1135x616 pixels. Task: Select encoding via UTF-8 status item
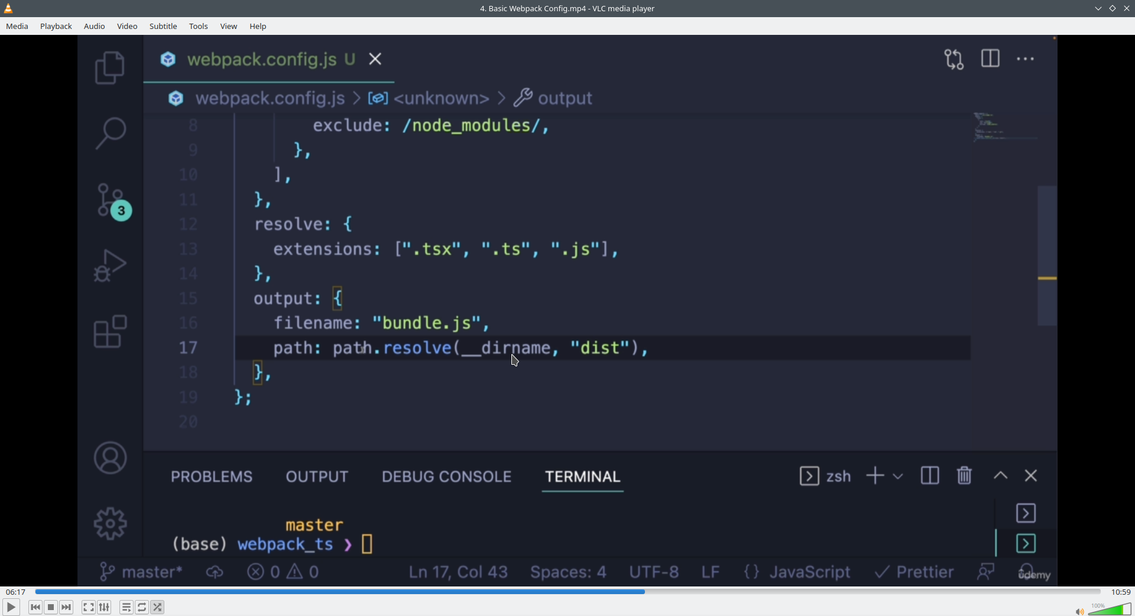click(654, 572)
